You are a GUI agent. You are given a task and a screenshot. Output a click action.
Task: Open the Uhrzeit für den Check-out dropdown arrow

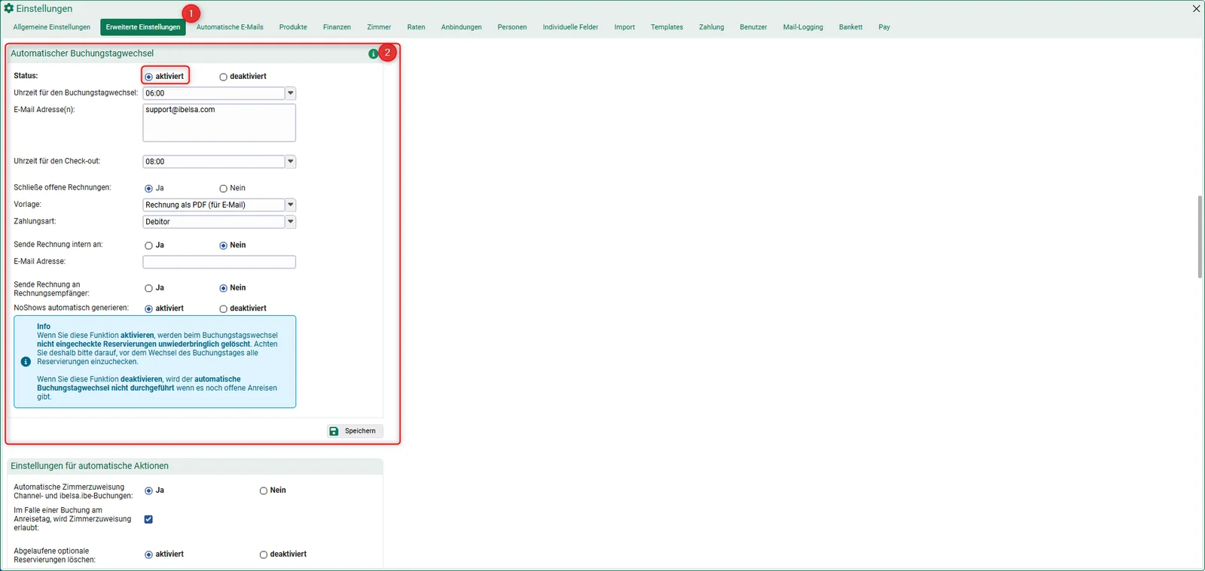pos(291,162)
